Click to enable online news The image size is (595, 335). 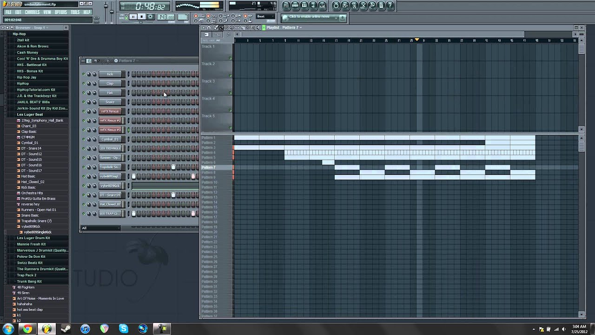coord(309,17)
